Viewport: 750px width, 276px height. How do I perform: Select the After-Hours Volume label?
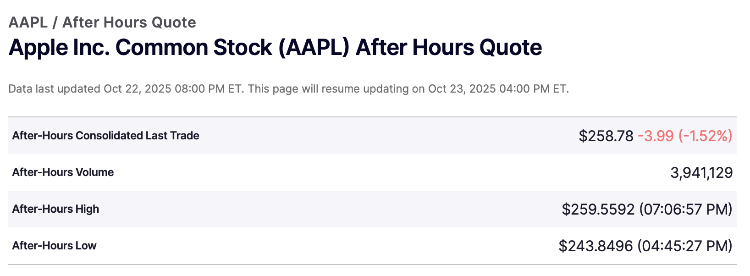[63, 172]
